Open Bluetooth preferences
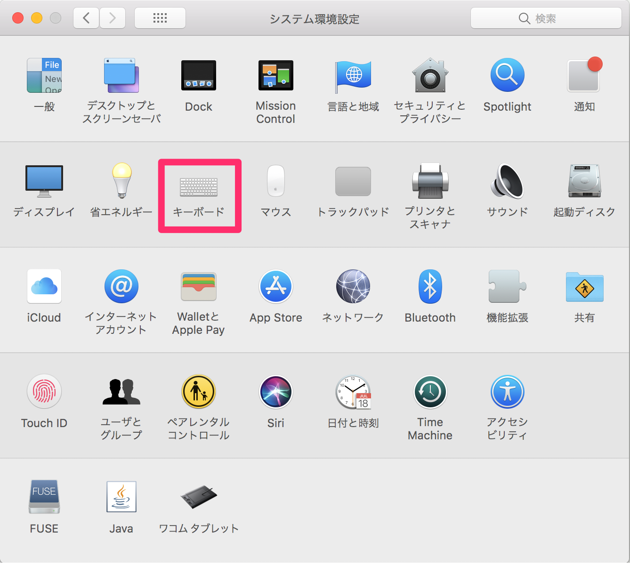This screenshot has width=630, height=582. (x=430, y=286)
